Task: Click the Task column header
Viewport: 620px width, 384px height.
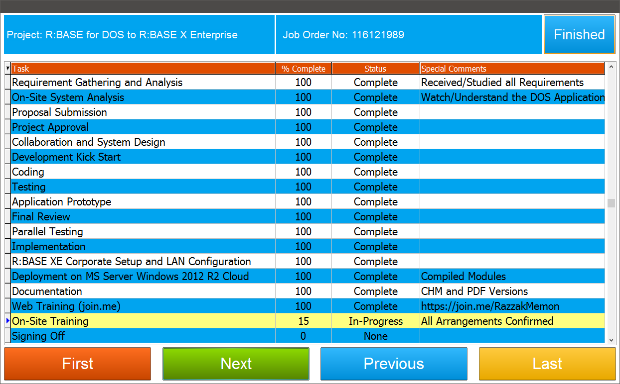Action: (x=143, y=69)
